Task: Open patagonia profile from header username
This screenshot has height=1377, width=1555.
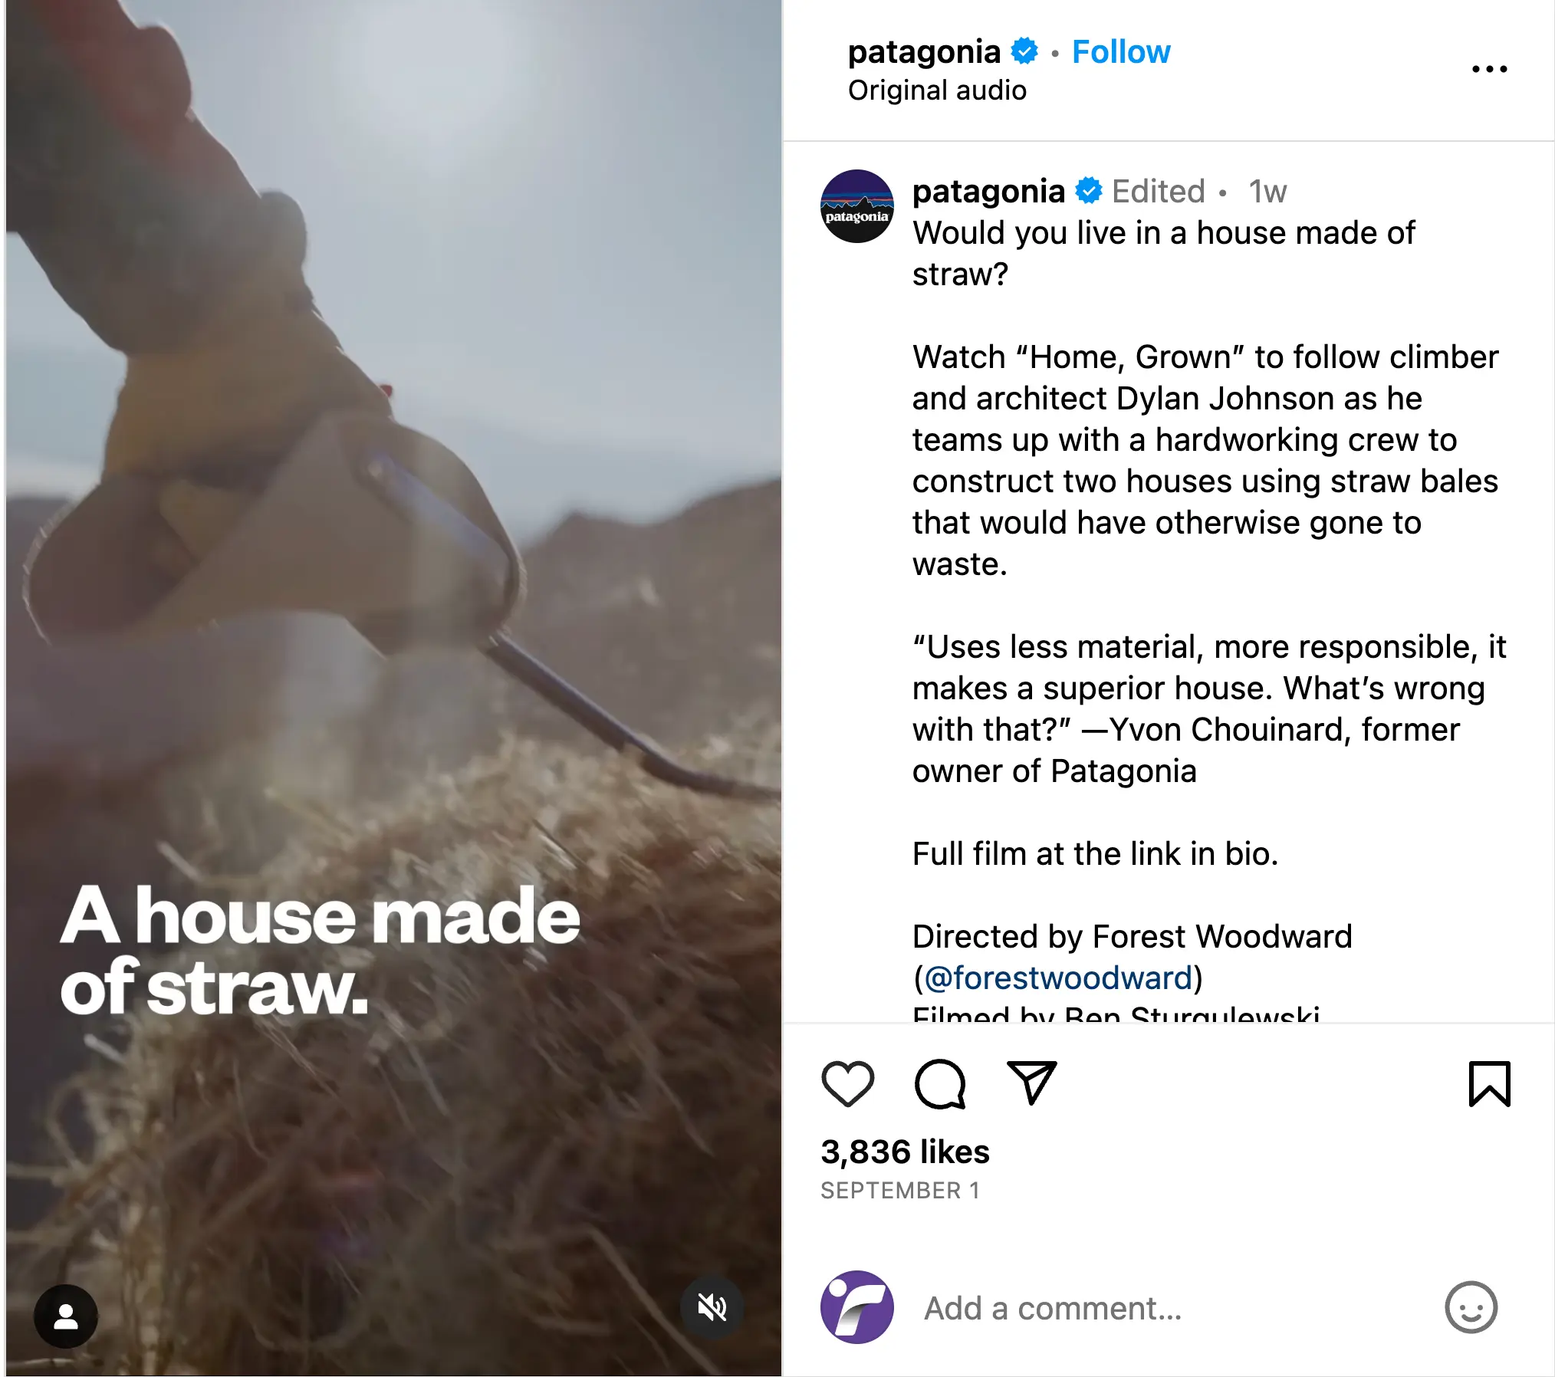Action: [924, 52]
